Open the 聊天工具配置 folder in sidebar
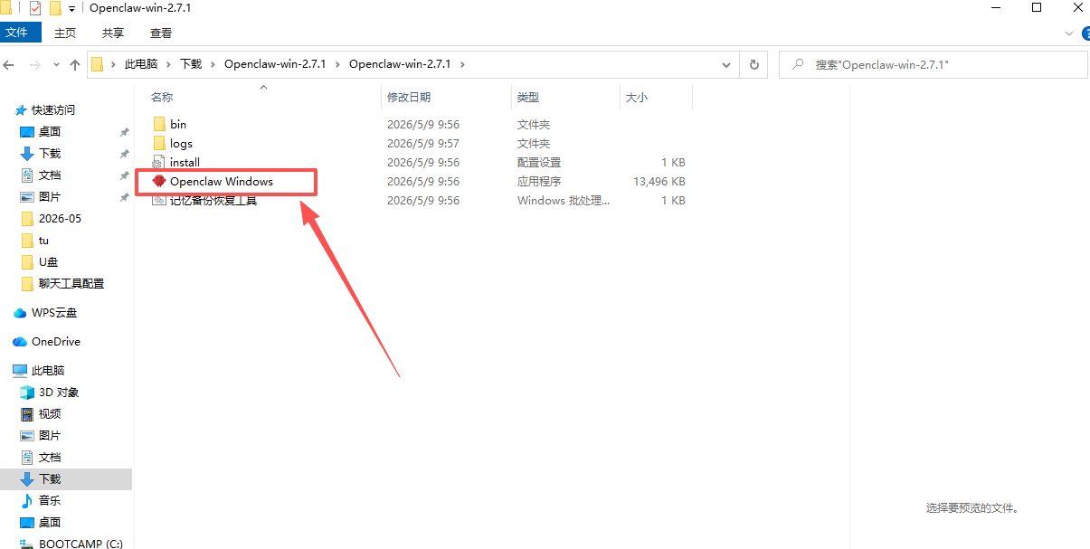 (71, 283)
